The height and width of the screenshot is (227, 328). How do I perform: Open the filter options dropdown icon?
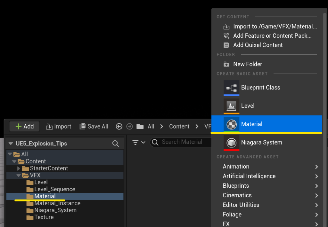point(139,142)
